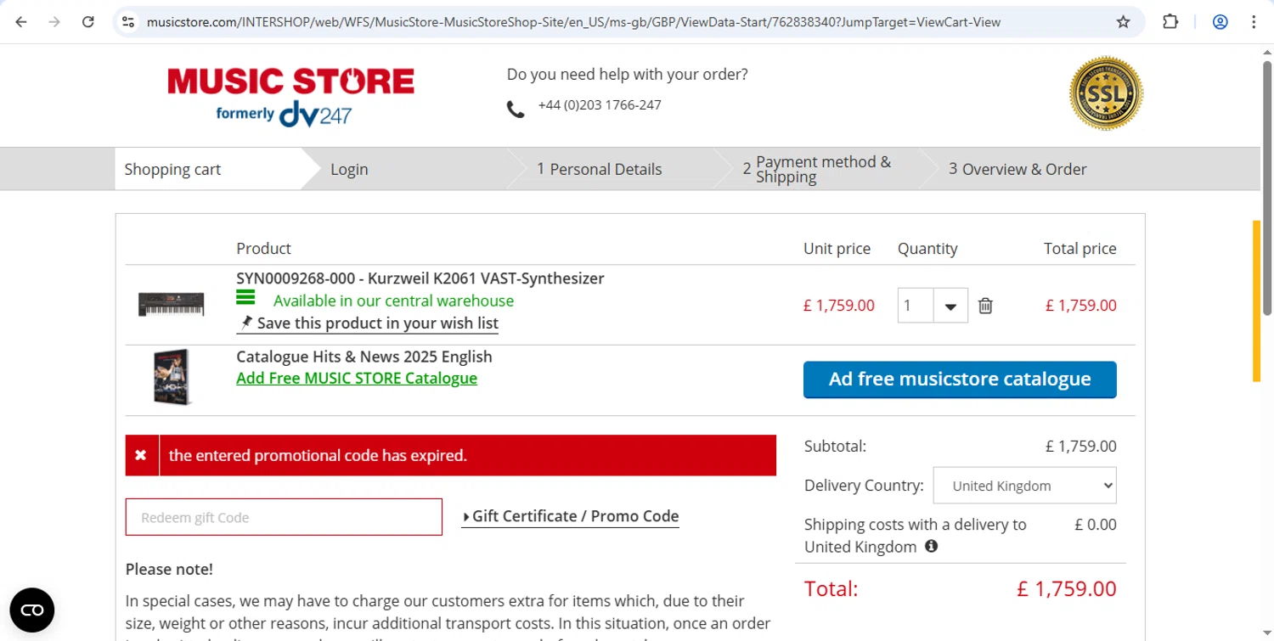
Task: Select the Shopping cart step tab
Action: click(172, 169)
